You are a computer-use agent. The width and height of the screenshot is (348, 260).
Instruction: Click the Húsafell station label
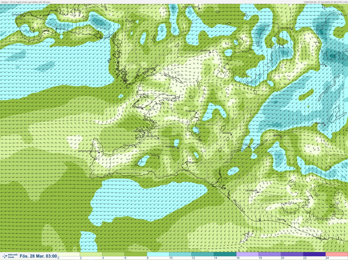(205, 50)
